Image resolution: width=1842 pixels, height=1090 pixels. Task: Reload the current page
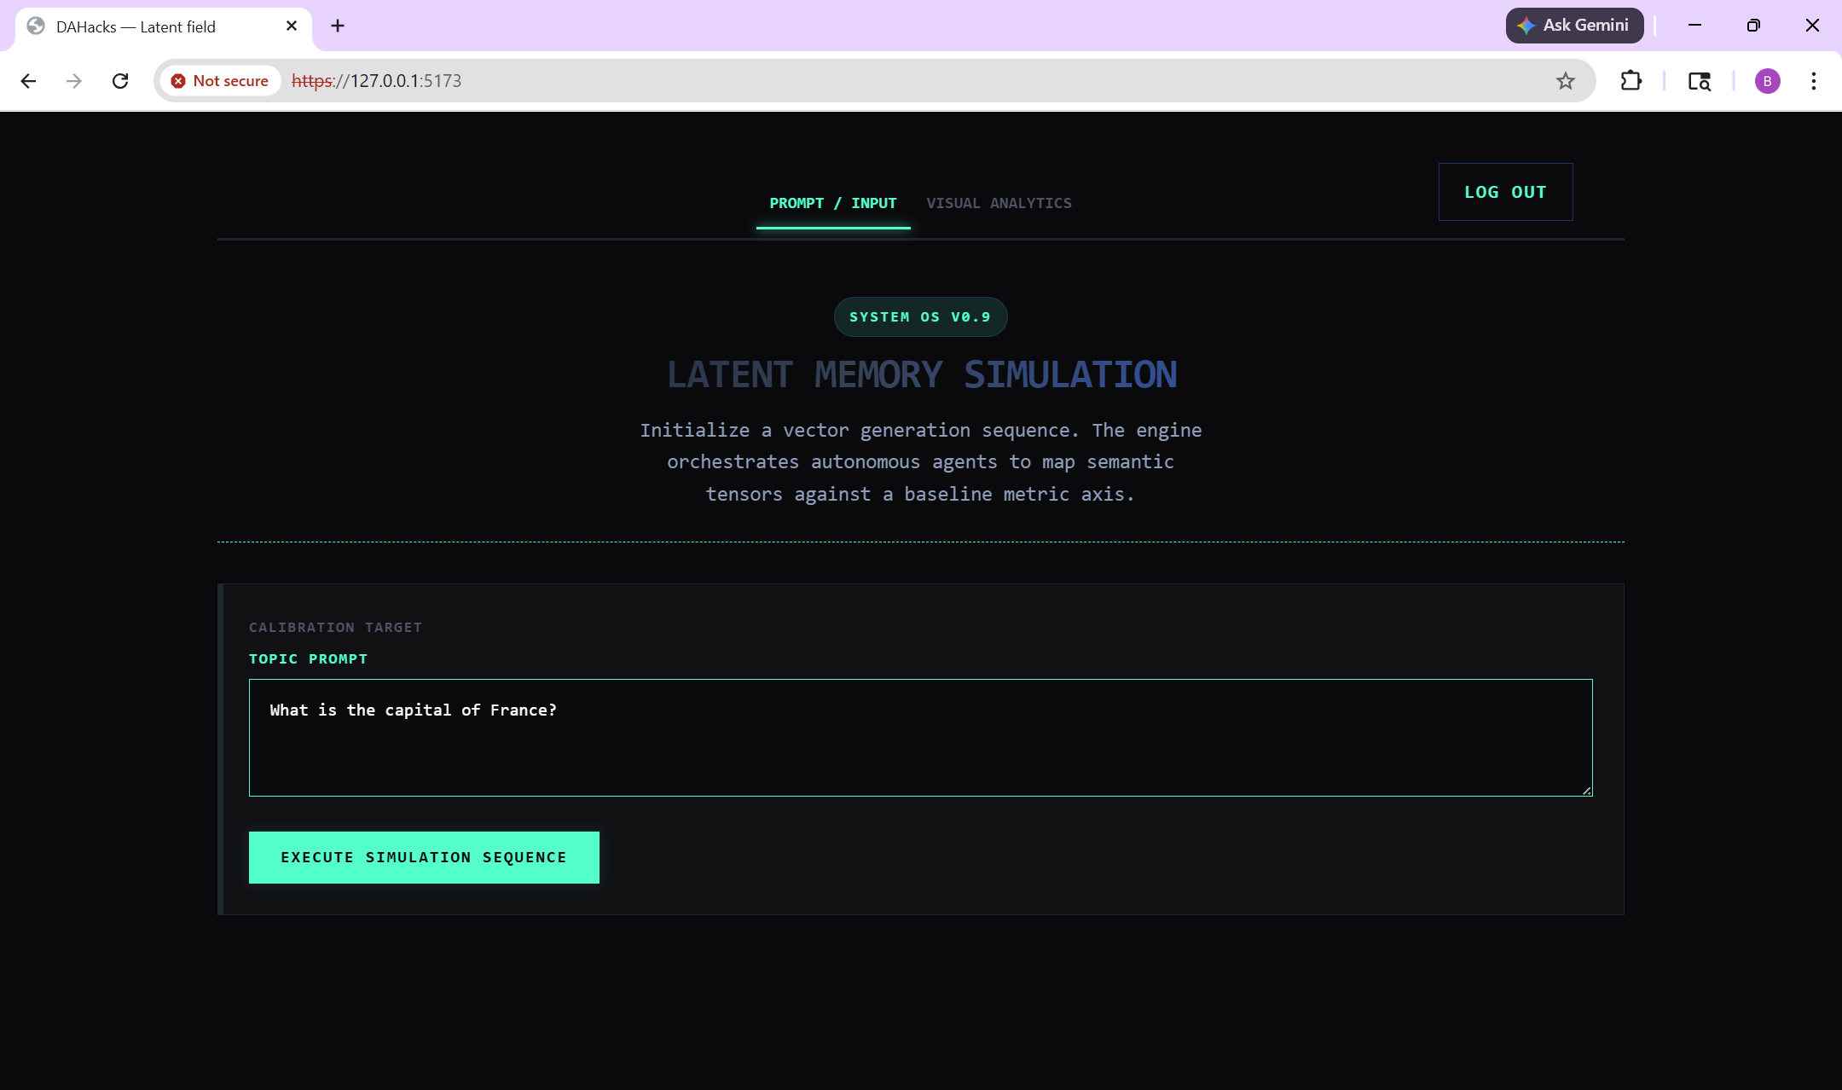(x=120, y=81)
